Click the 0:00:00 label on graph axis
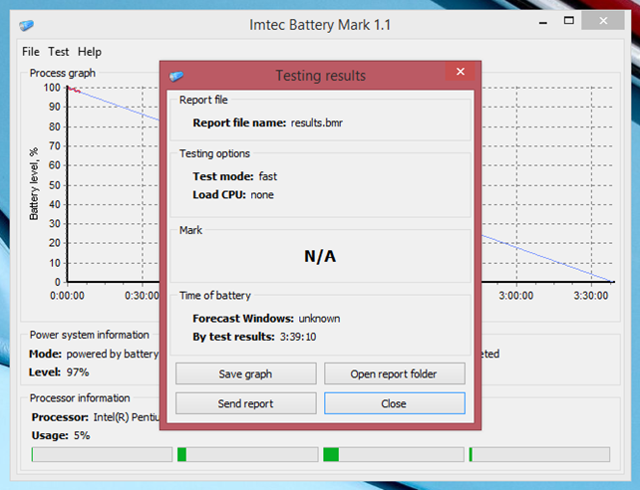 68,296
